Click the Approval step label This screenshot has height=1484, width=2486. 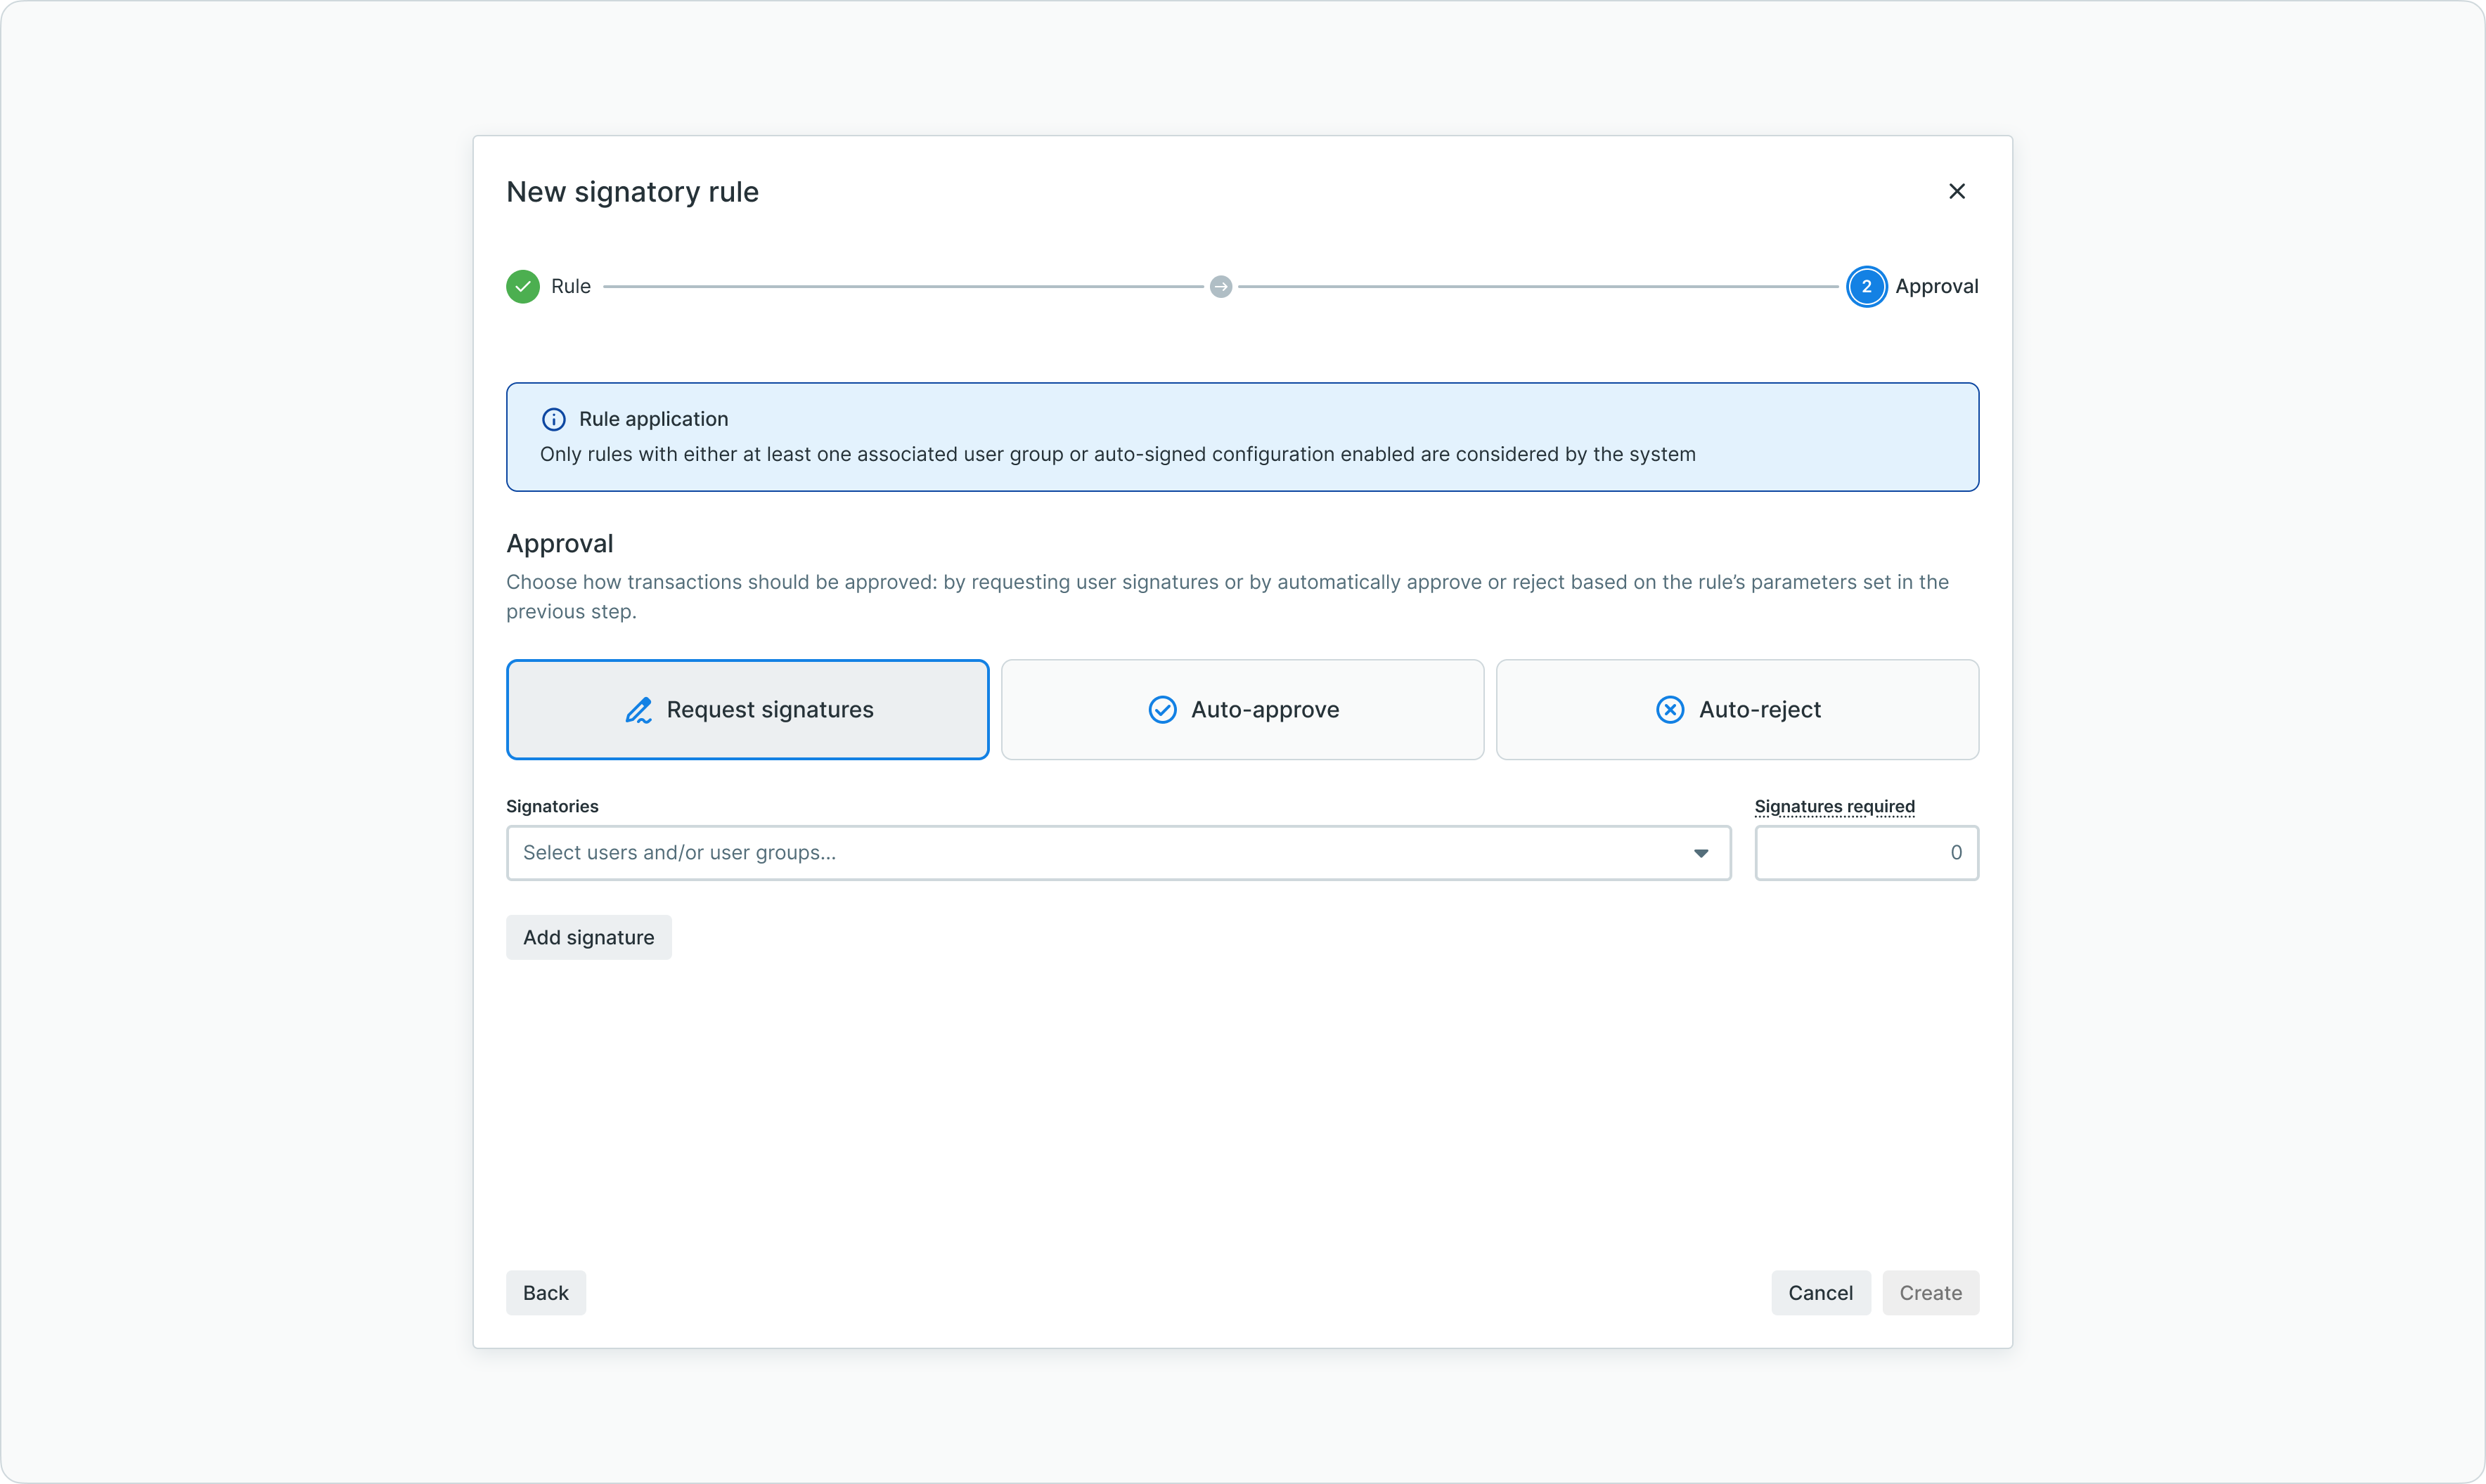pyautogui.click(x=1936, y=287)
